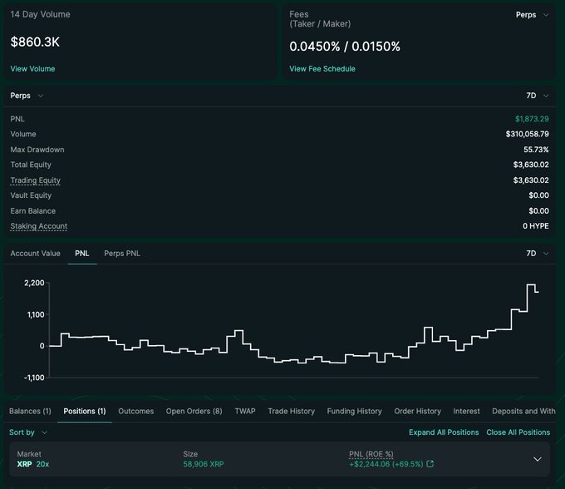Select the Positions (1) tab
This screenshot has width=565, height=489.
tap(85, 411)
